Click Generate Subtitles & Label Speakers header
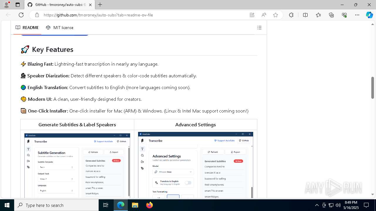376x211 pixels. pyautogui.click(x=77, y=125)
